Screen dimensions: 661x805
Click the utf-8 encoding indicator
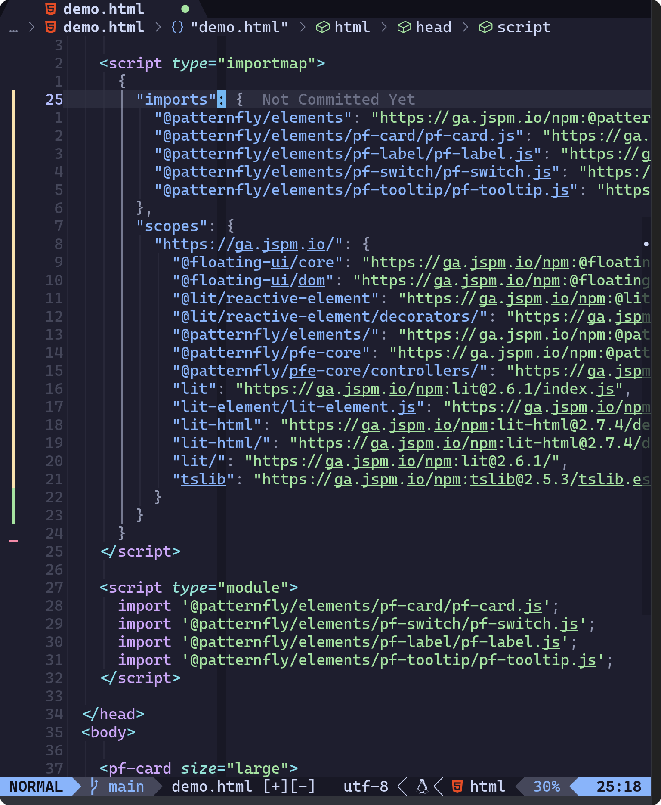[366, 786]
